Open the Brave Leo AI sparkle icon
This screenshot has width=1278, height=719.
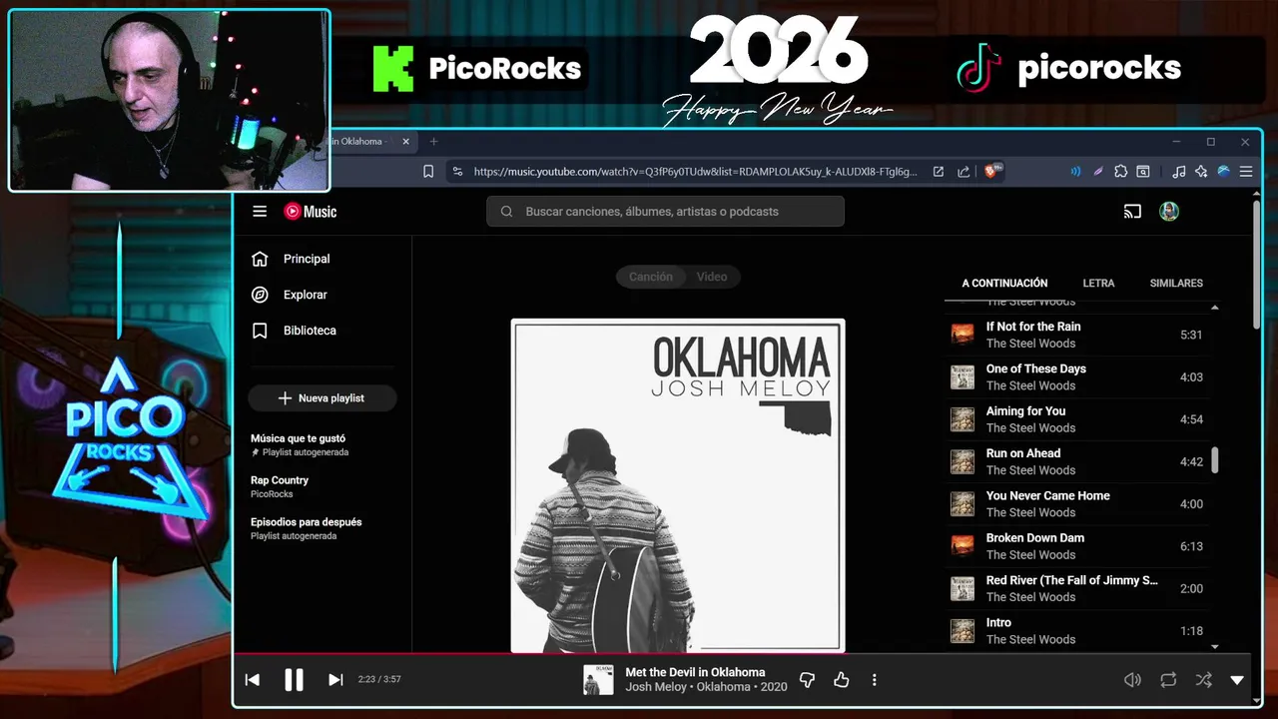click(1201, 172)
